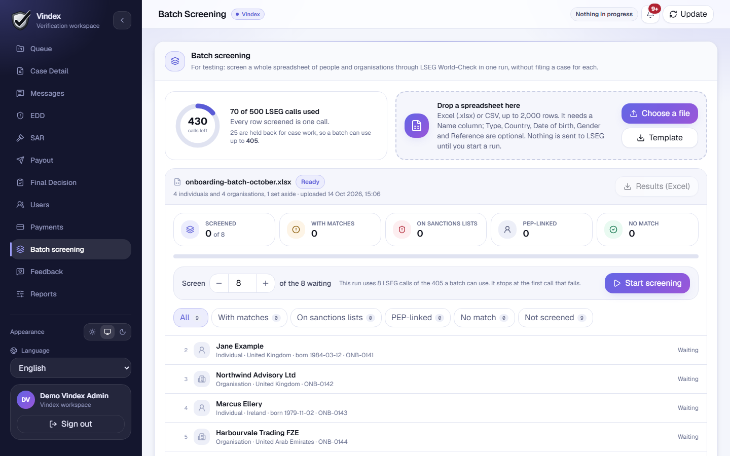730x456 pixels.
Task: Collapse the sidebar with the chevron button
Action: [x=122, y=20]
